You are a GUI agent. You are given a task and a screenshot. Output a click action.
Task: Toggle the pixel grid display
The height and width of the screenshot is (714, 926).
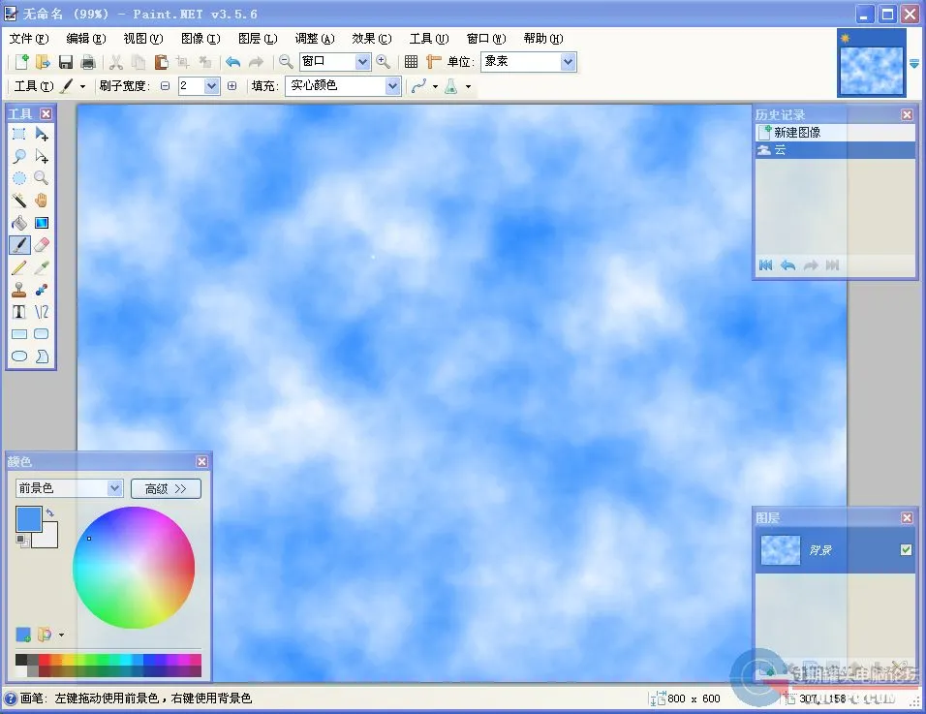[x=411, y=62]
